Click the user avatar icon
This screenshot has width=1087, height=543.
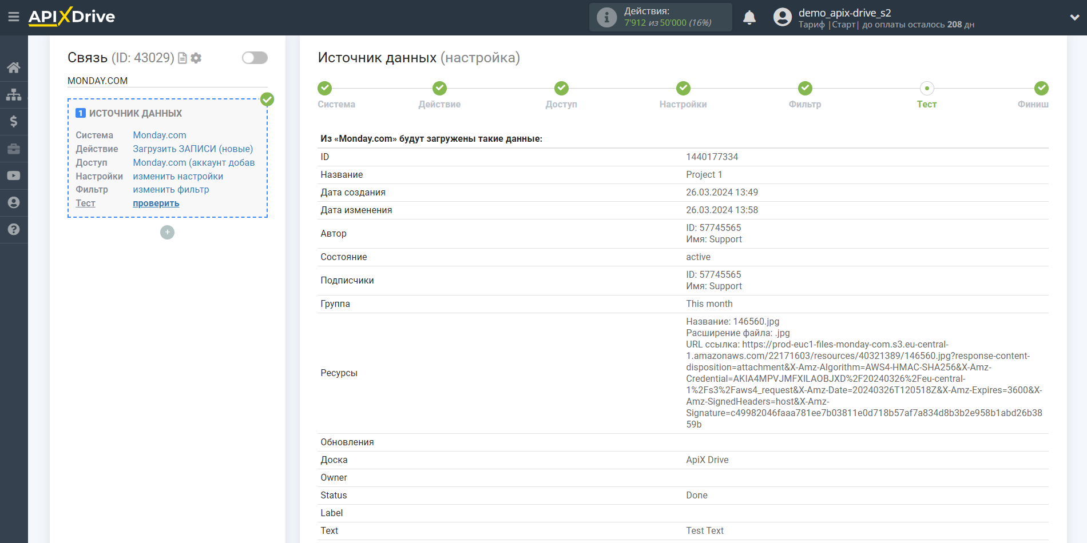point(783,17)
